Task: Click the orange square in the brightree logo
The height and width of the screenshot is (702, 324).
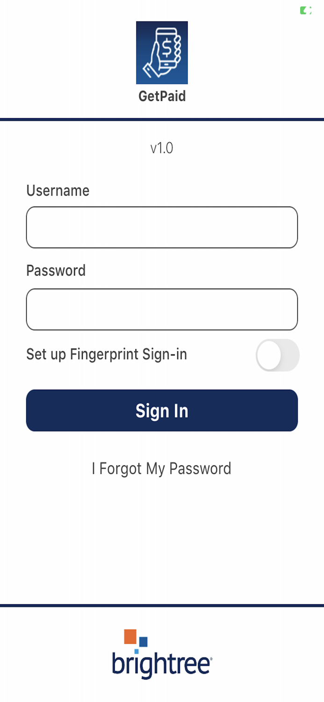Action: click(130, 636)
